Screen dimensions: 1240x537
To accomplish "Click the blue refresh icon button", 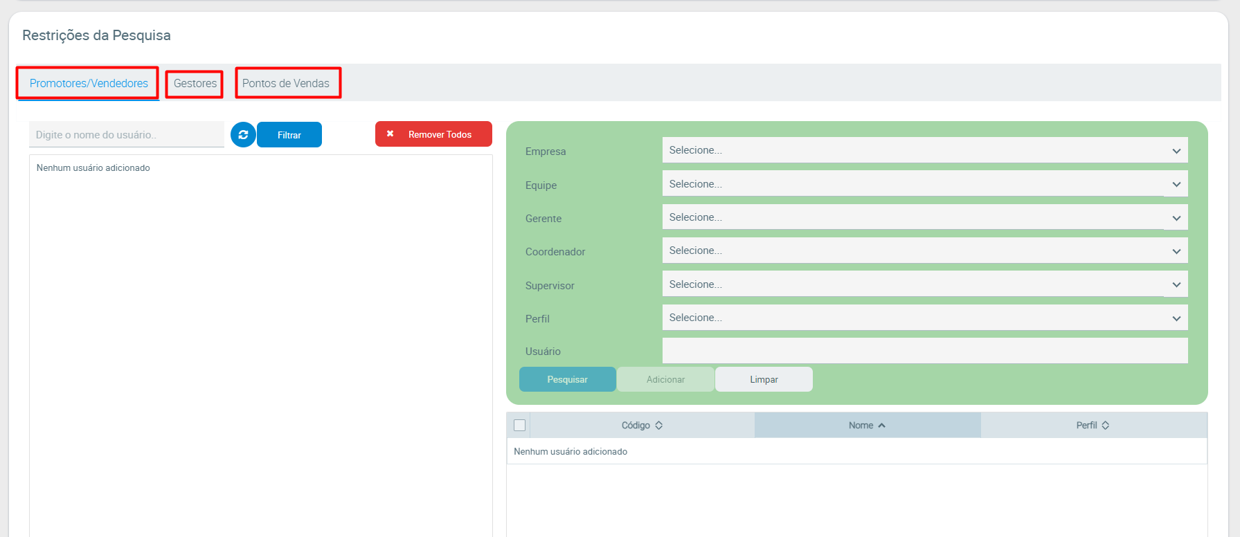I will pos(243,135).
